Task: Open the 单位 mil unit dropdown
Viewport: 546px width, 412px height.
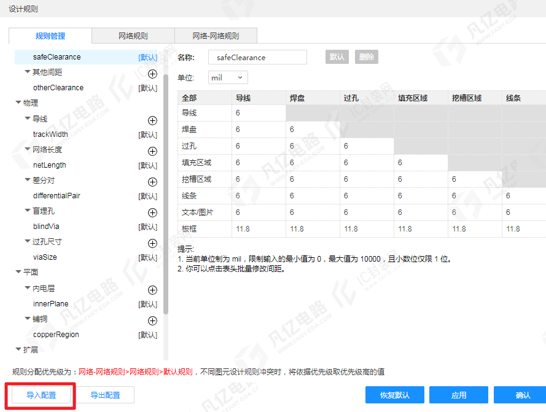Action: pos(228,77)
